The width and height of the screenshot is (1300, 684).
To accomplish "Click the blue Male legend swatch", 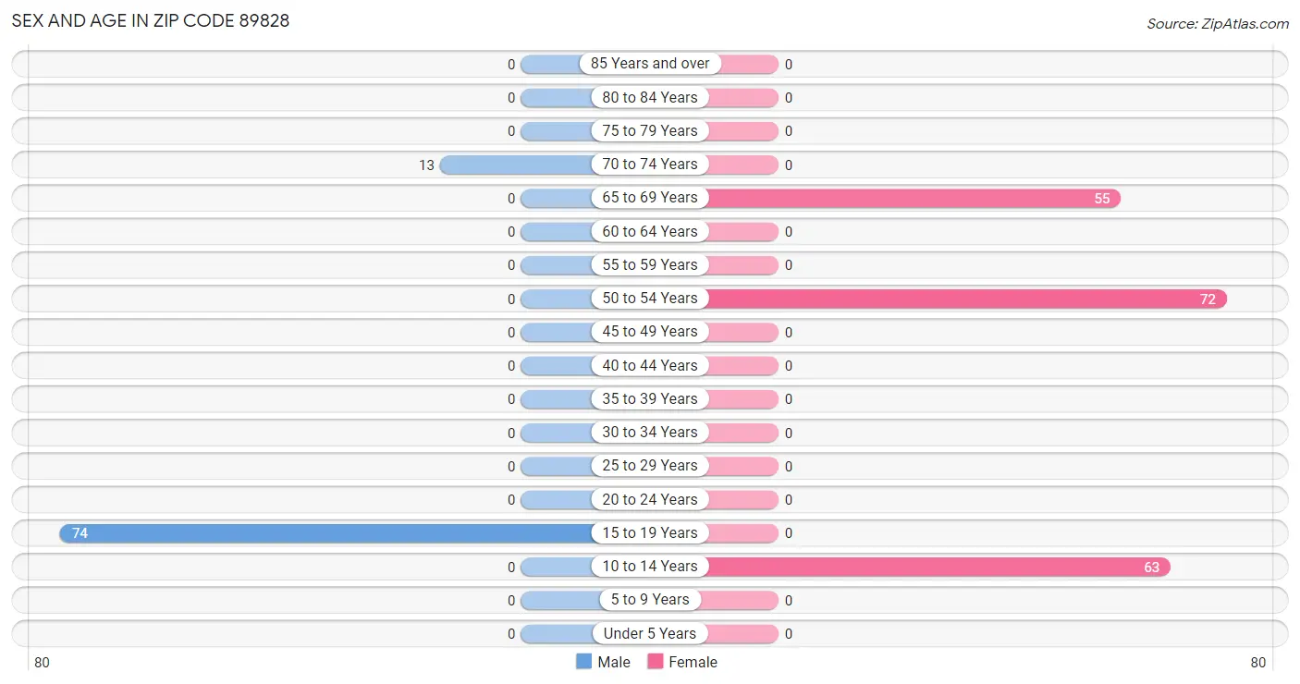I will click(583, 662).
